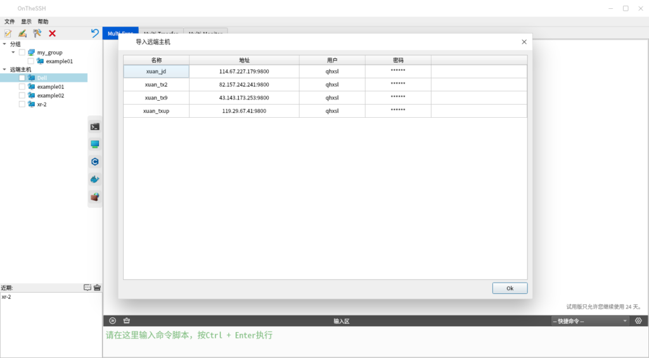The width and height of the screenshot is (649, 358).
Task: Enable the my_group checkbox
Action: [x=22, y=53]
